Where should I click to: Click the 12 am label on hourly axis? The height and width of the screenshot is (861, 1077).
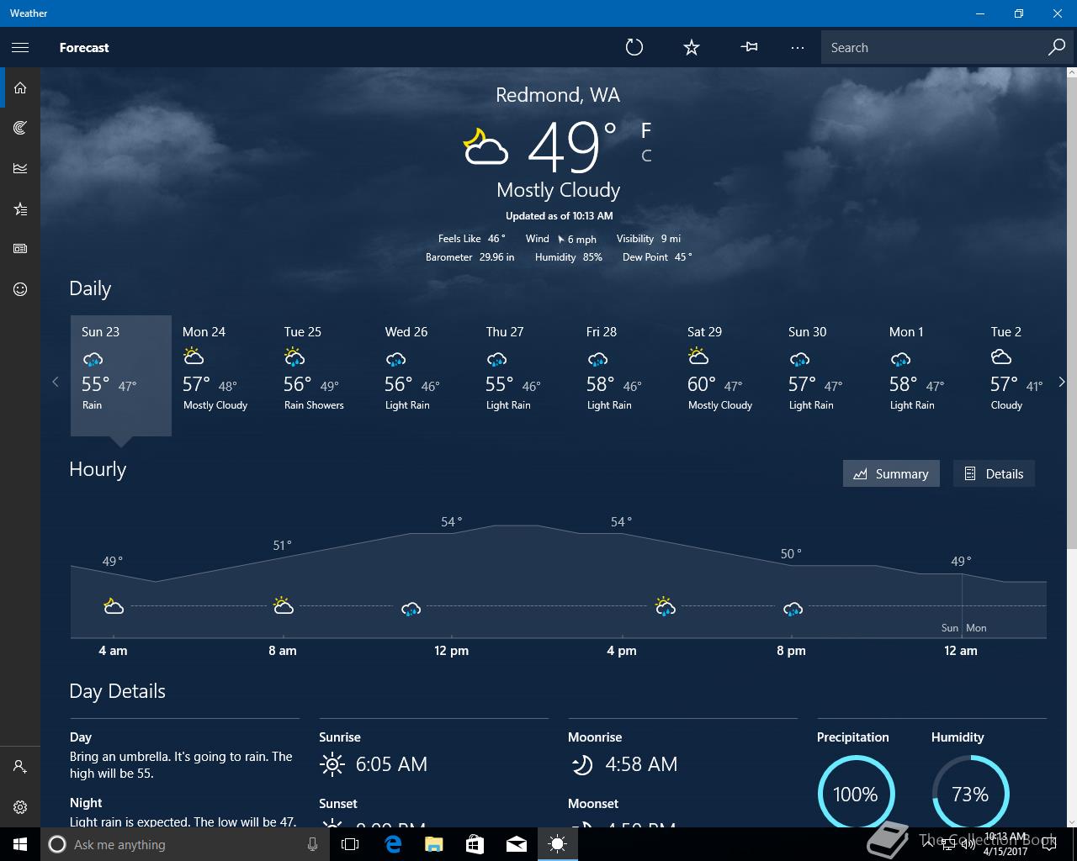pos(961,651)
